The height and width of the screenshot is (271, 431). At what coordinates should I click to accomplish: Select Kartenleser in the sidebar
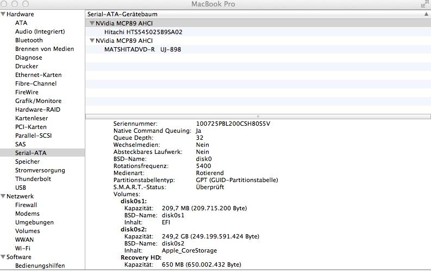[x=32, y=118]
